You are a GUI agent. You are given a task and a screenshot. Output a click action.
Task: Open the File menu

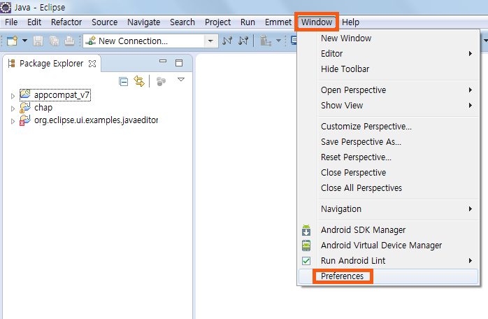pyautogui.click(x=11, y=22)
